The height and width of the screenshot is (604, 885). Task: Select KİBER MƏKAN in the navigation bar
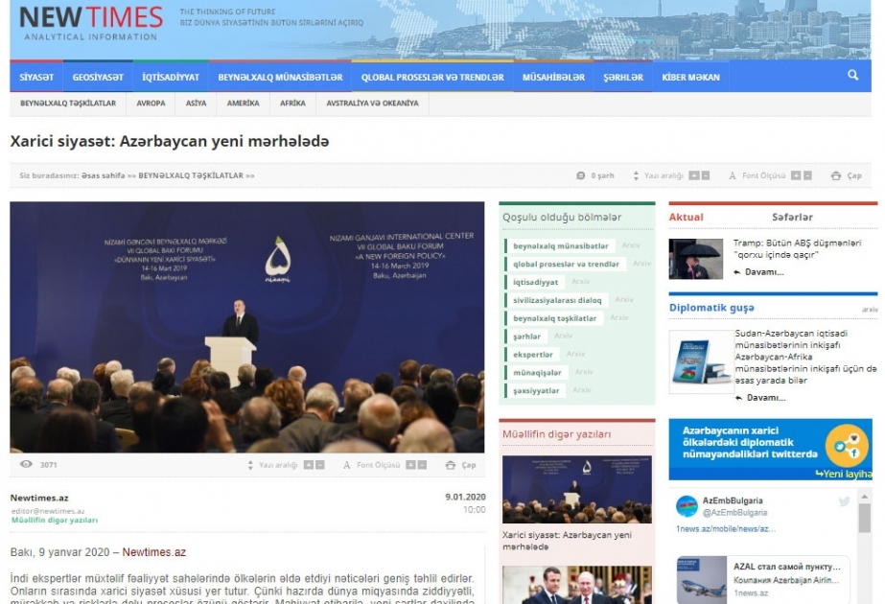pos(690,77)
